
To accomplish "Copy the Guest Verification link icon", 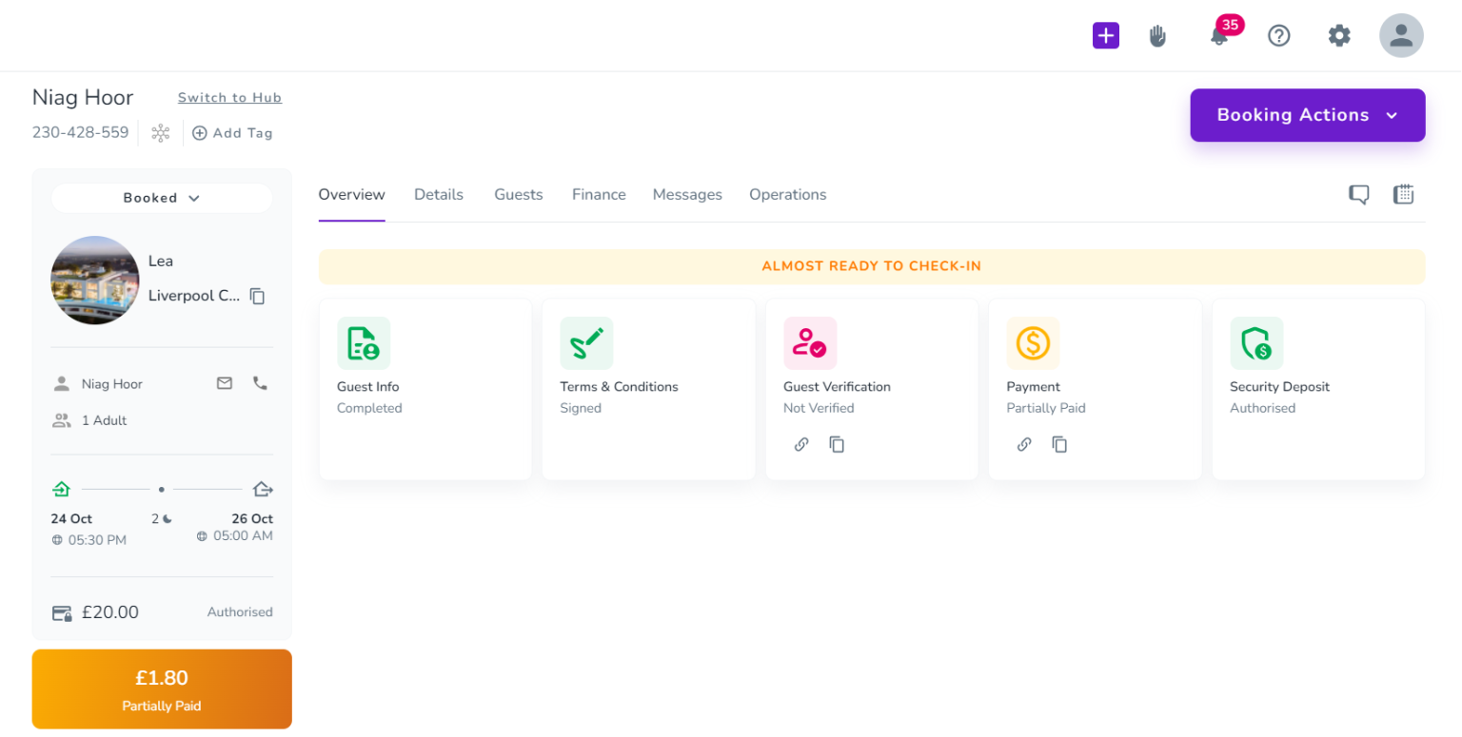I will tap(800, 444).
